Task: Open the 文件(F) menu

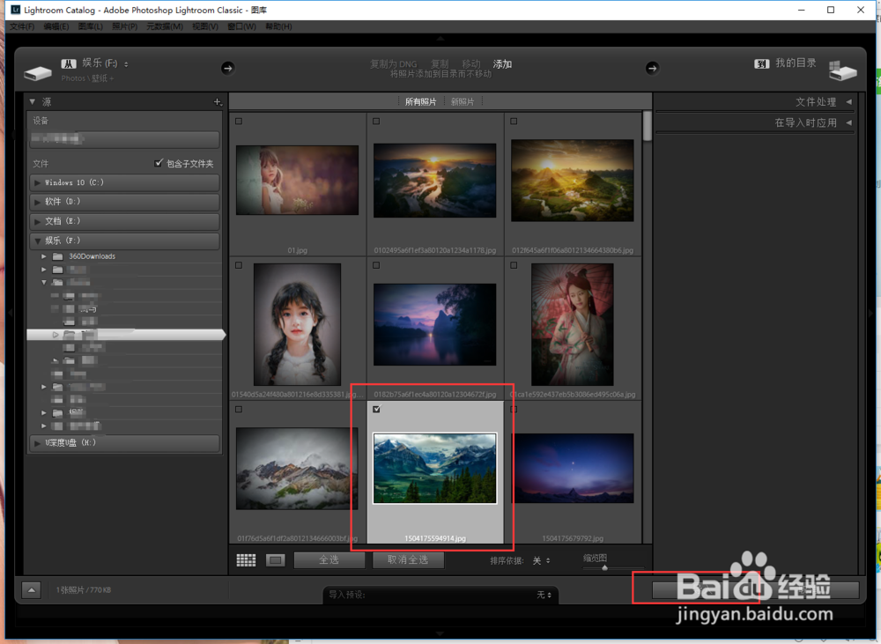Action: click(22, 26)
